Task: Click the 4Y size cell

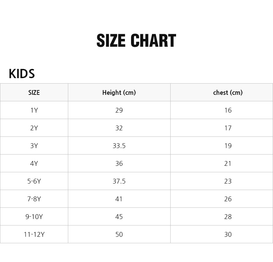Action: click(x=34, y=163)
